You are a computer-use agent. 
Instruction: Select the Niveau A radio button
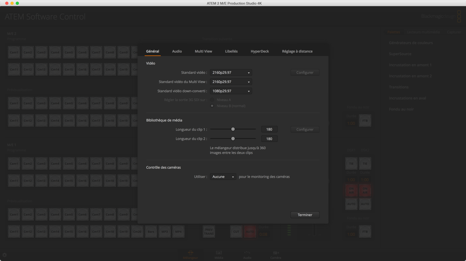(212, 100)
